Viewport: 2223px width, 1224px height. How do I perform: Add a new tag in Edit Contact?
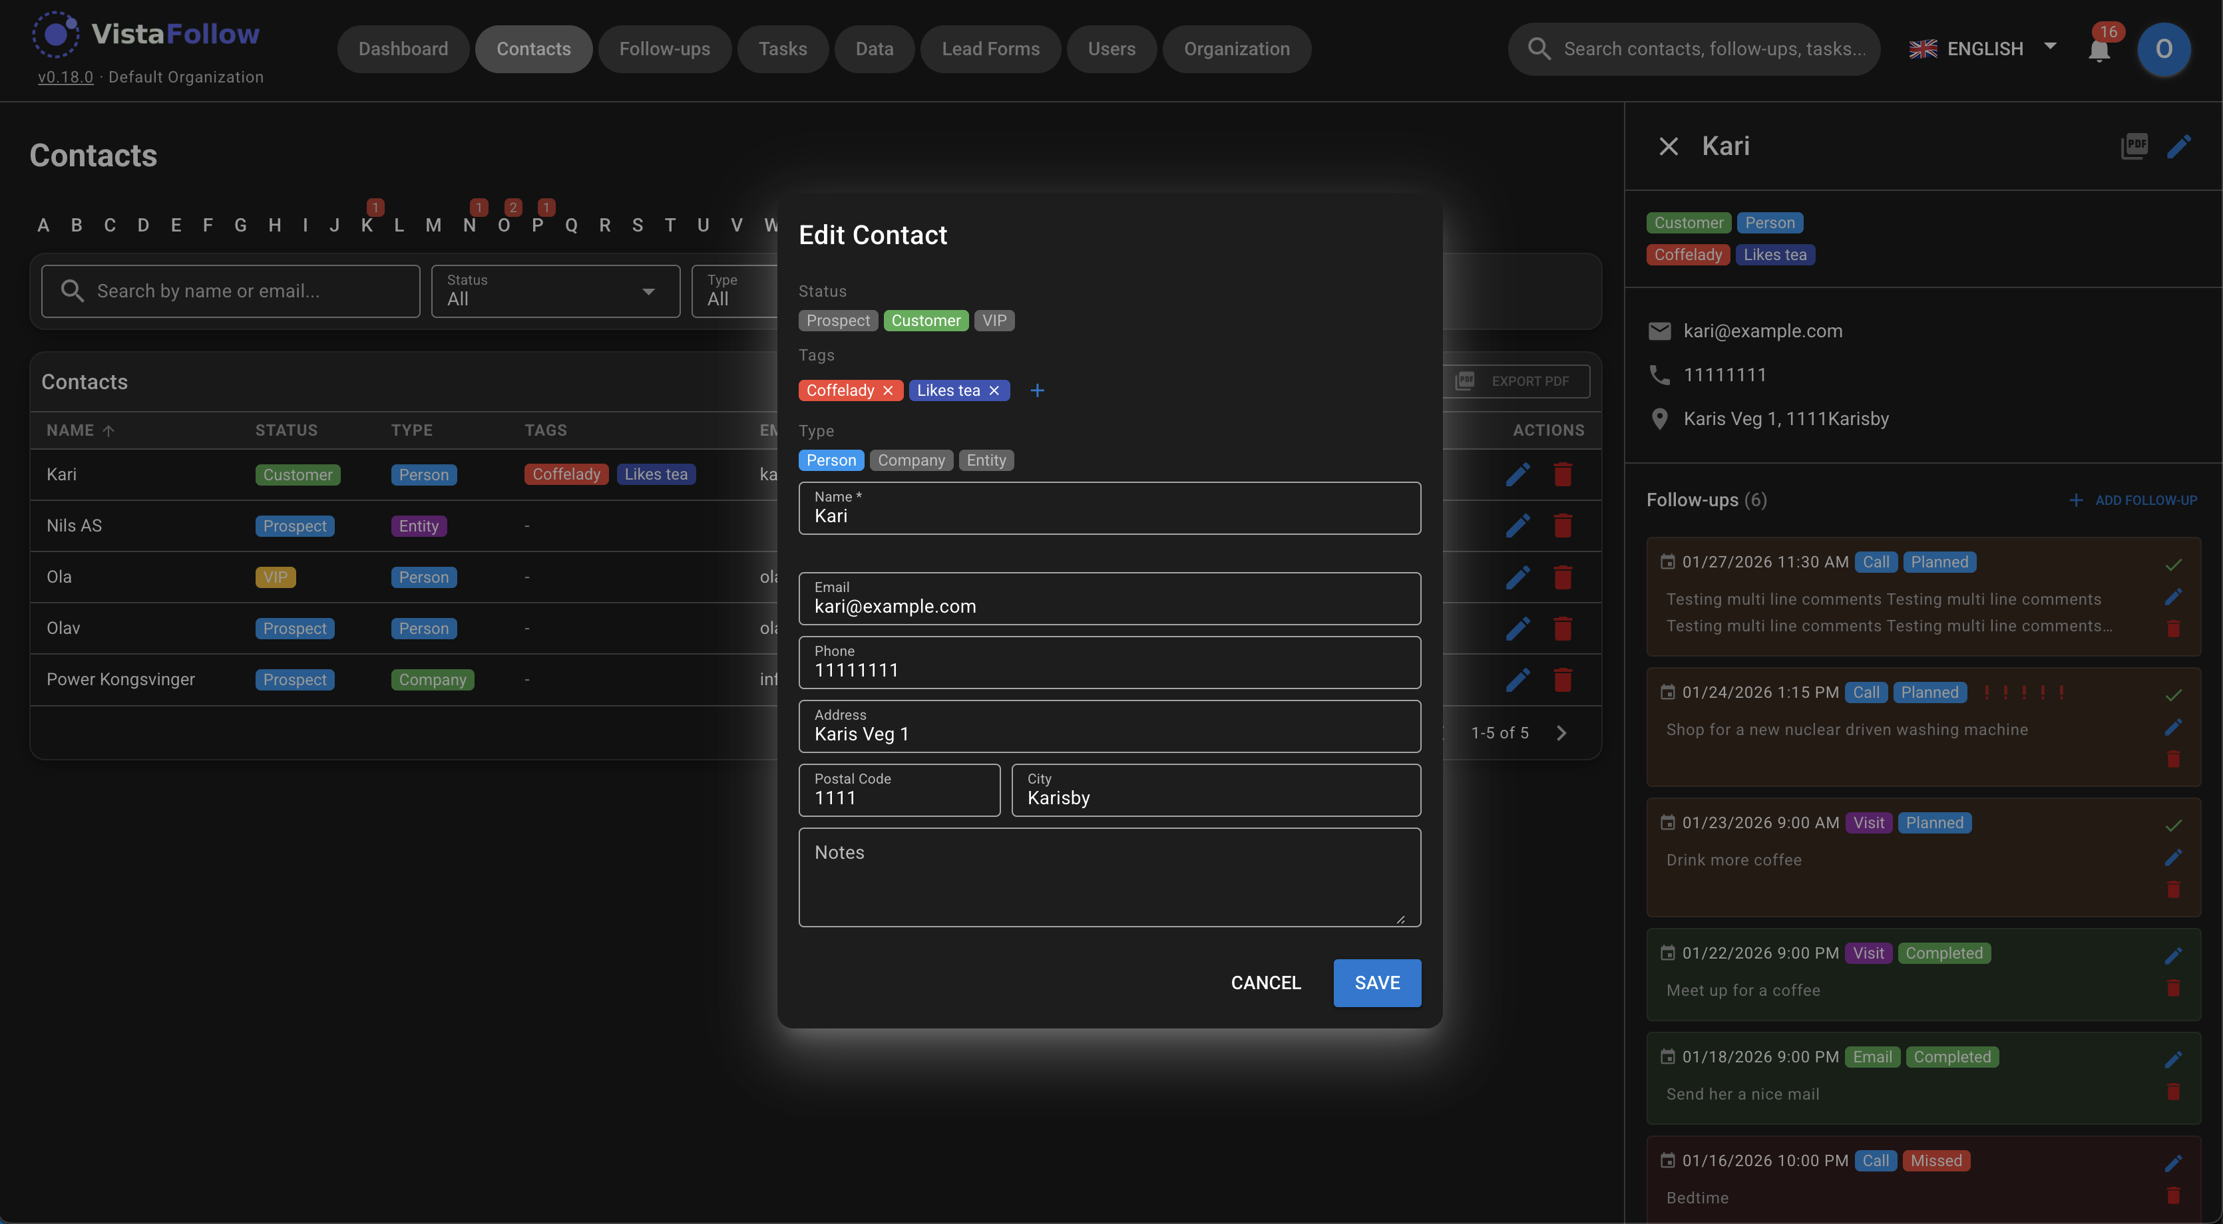click(x=1036, y=390)
